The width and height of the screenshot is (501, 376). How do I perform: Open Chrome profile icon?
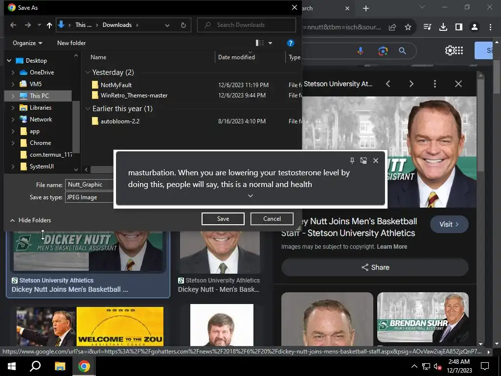pos(475,27)
